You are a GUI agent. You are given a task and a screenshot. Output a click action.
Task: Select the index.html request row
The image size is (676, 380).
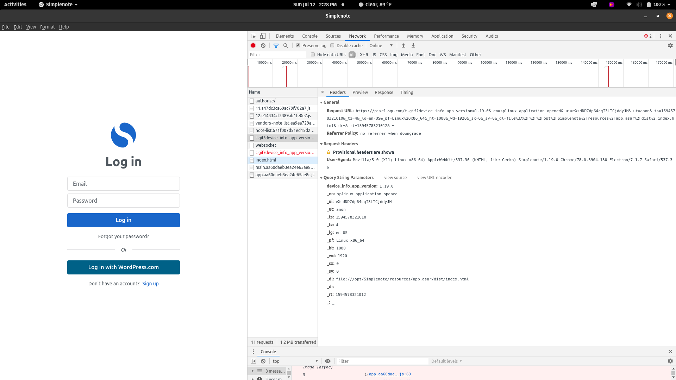point(282,160)
